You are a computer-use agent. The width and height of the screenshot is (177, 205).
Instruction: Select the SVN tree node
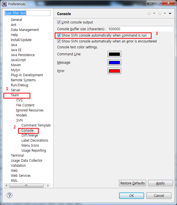point(20,120)
